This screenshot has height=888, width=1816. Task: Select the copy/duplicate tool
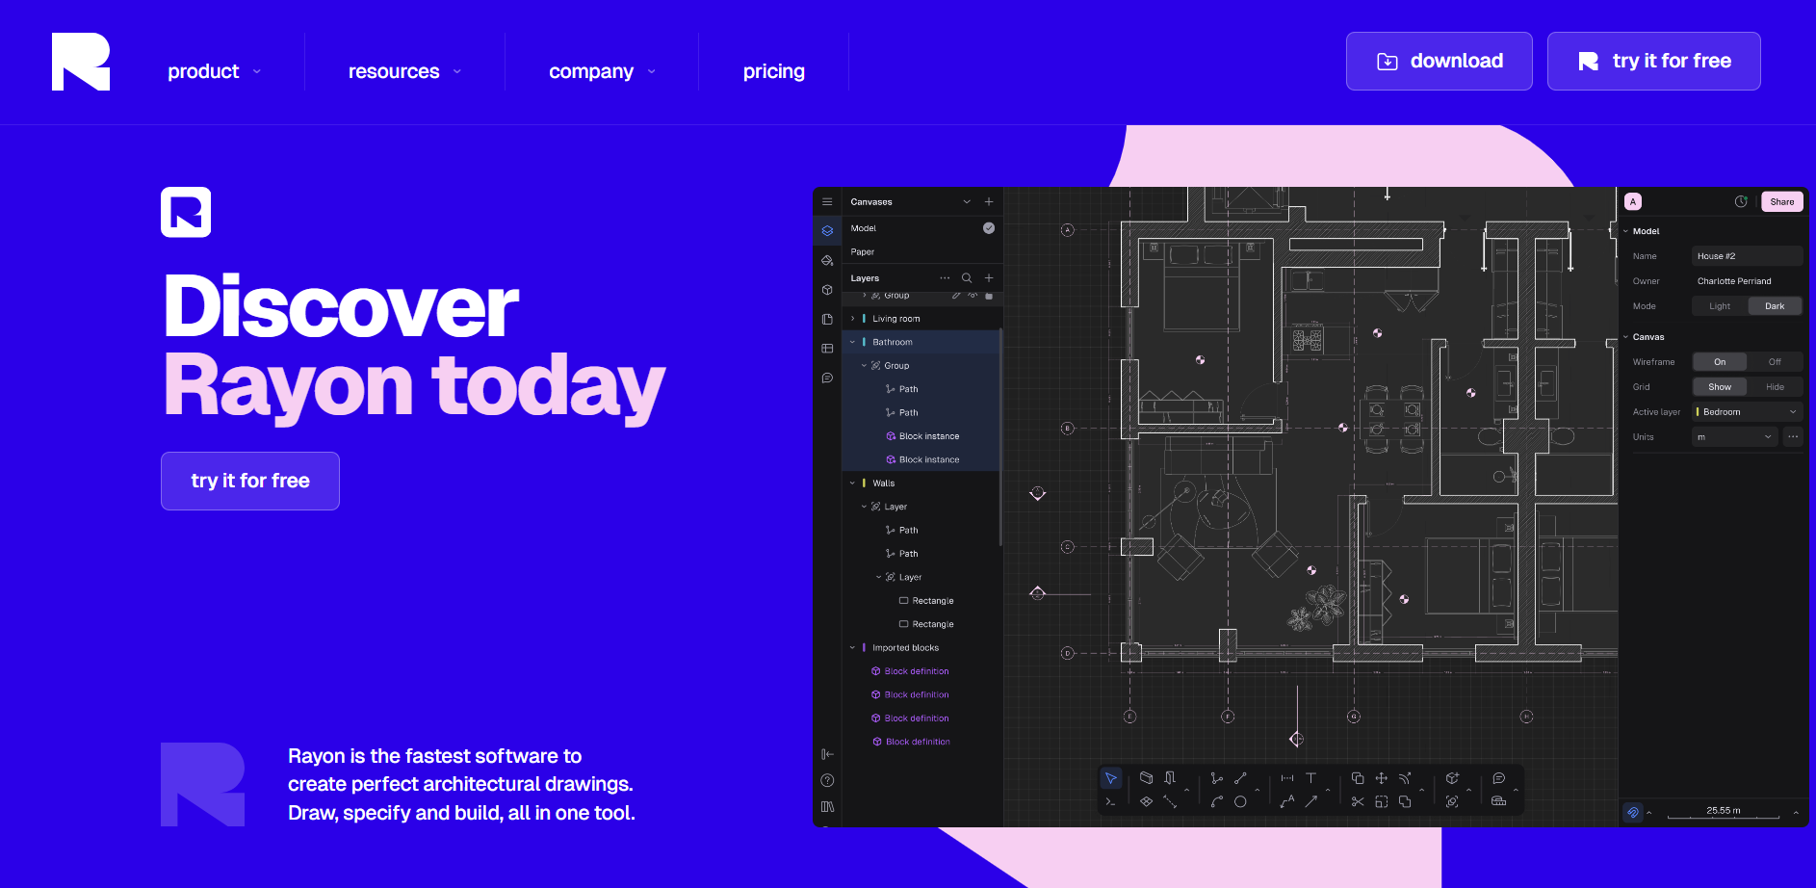coord(1358,778)
